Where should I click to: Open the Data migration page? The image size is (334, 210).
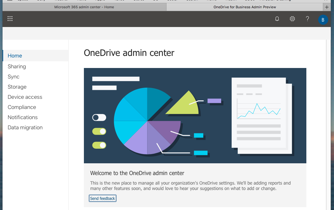(25, 127)
